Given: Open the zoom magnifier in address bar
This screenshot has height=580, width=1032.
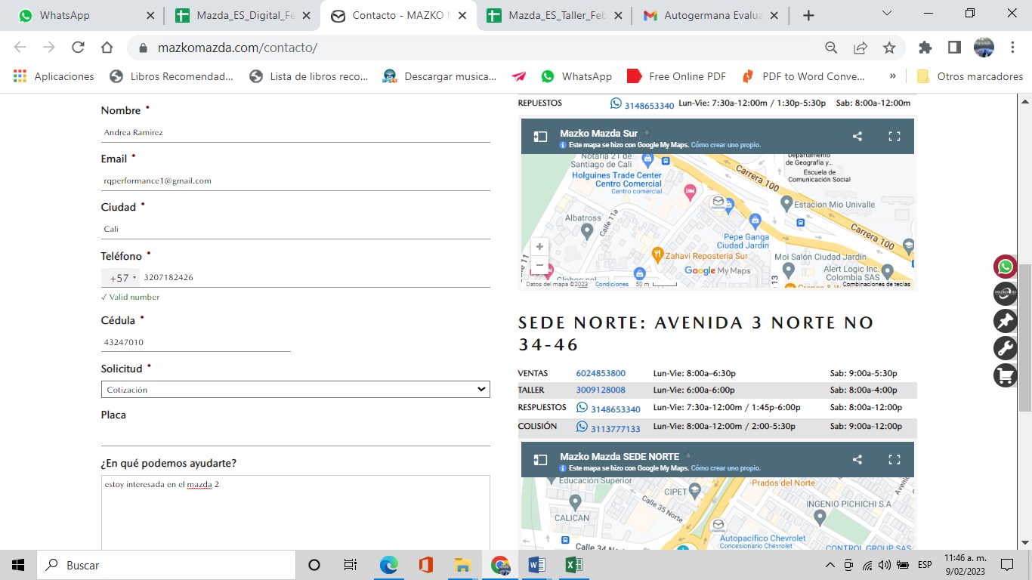Looking at the screenshot, I should pyautogui.click(x=831, y=48).
